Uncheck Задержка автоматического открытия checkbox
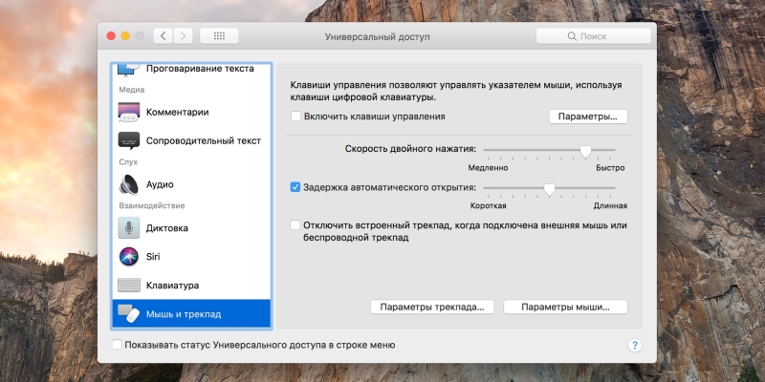765x382 pixels. (295, 187)
